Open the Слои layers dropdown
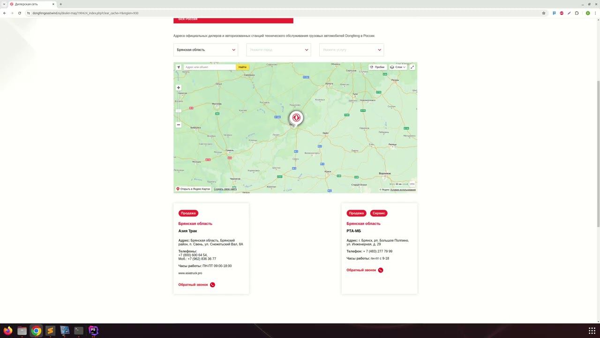 click(x=398, y=67)
